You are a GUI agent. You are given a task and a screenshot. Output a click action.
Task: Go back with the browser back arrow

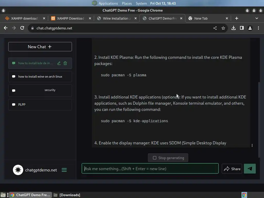point(6,28)
